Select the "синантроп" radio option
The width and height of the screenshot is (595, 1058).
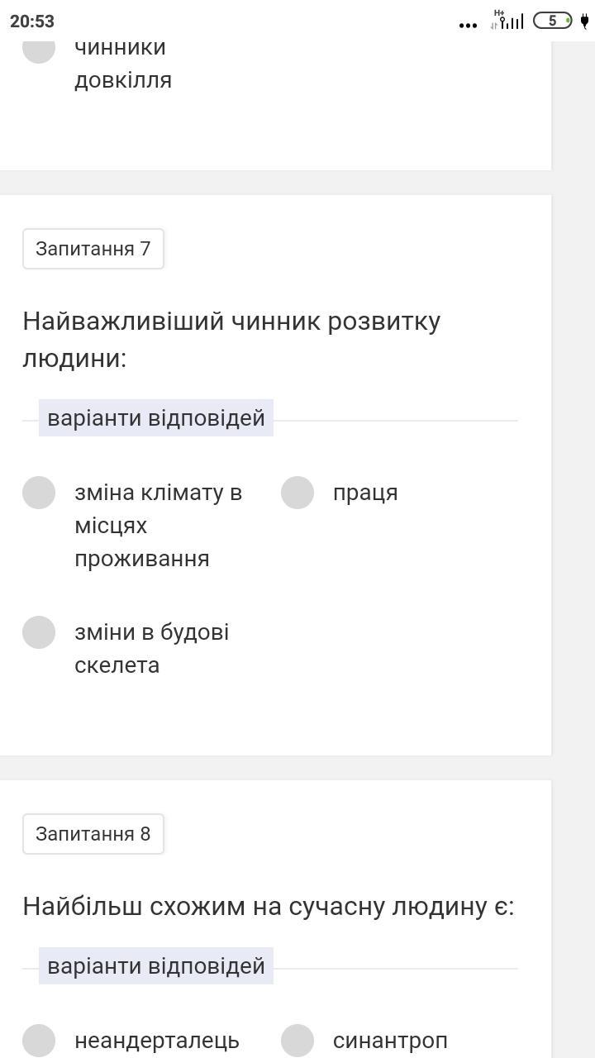(297, 1041)
